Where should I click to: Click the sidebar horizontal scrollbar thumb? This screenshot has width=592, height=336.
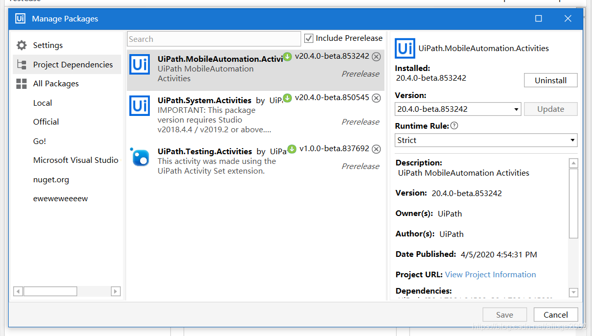[50, 291]
